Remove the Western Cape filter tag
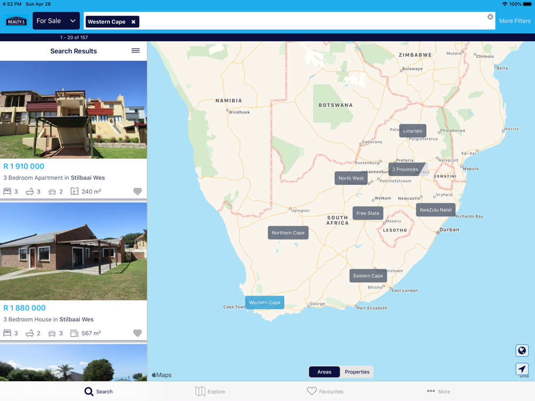The width and height of the screenshot is (535, 401). coord(133,22)
